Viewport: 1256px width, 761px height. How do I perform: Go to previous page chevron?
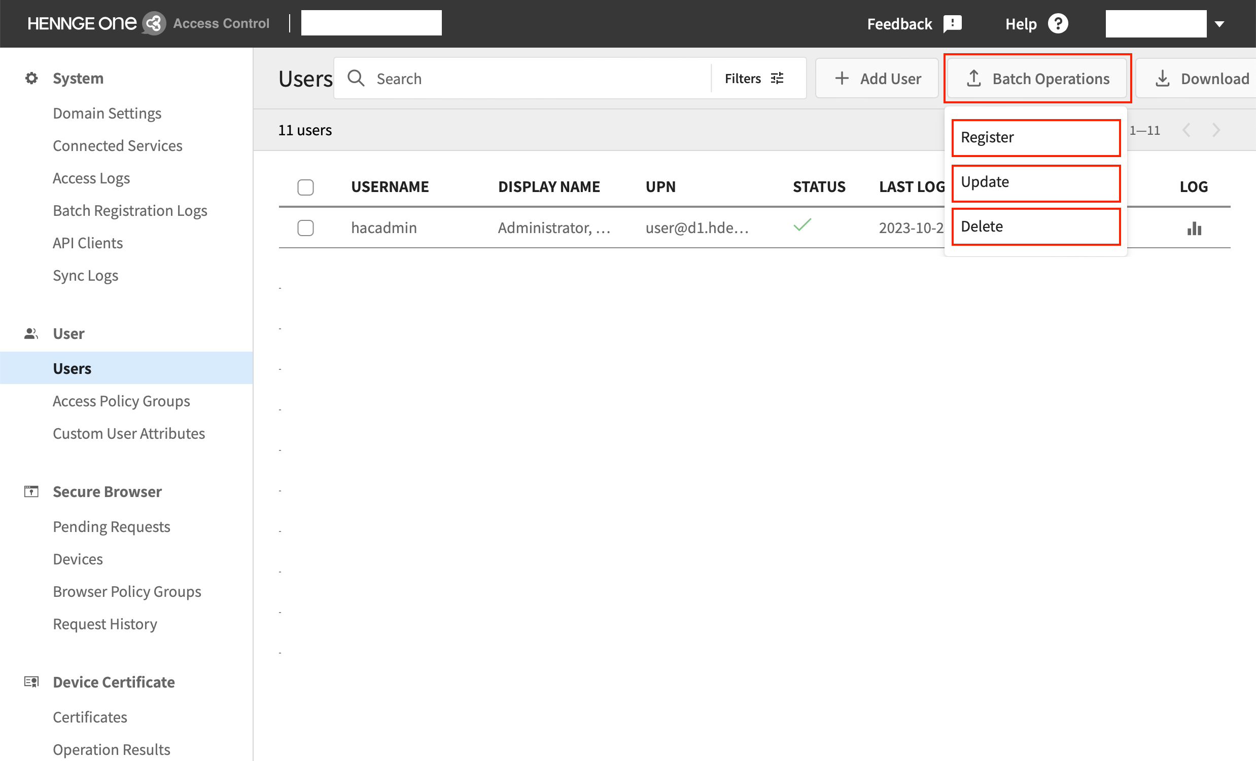click(1187, 130)
